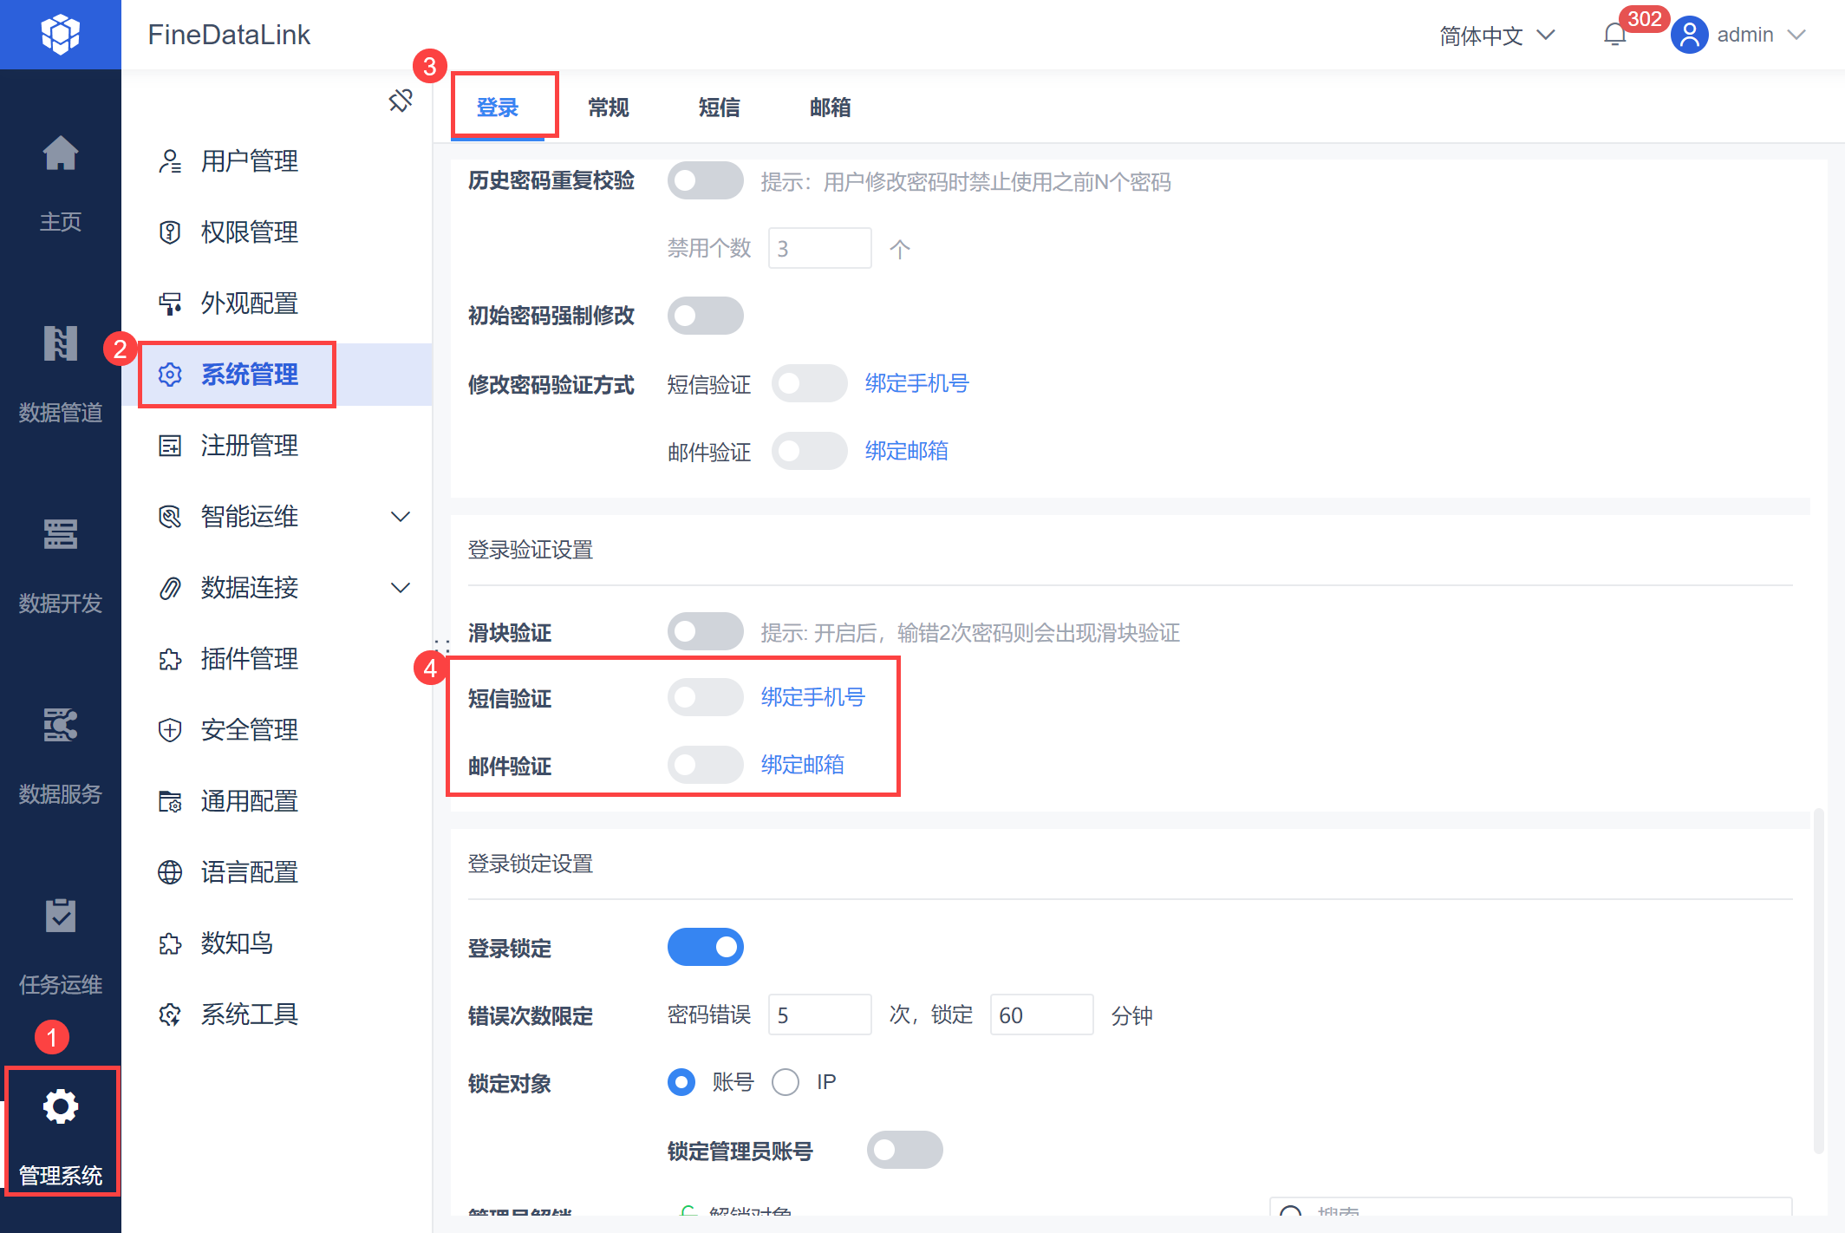The width and height of the screenshot is (1845, 1233).
Task: Click the pin icon on the menu panel
Action: [401, 101]
